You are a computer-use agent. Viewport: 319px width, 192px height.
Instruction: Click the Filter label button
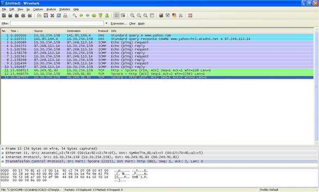[x=5, y=24]
